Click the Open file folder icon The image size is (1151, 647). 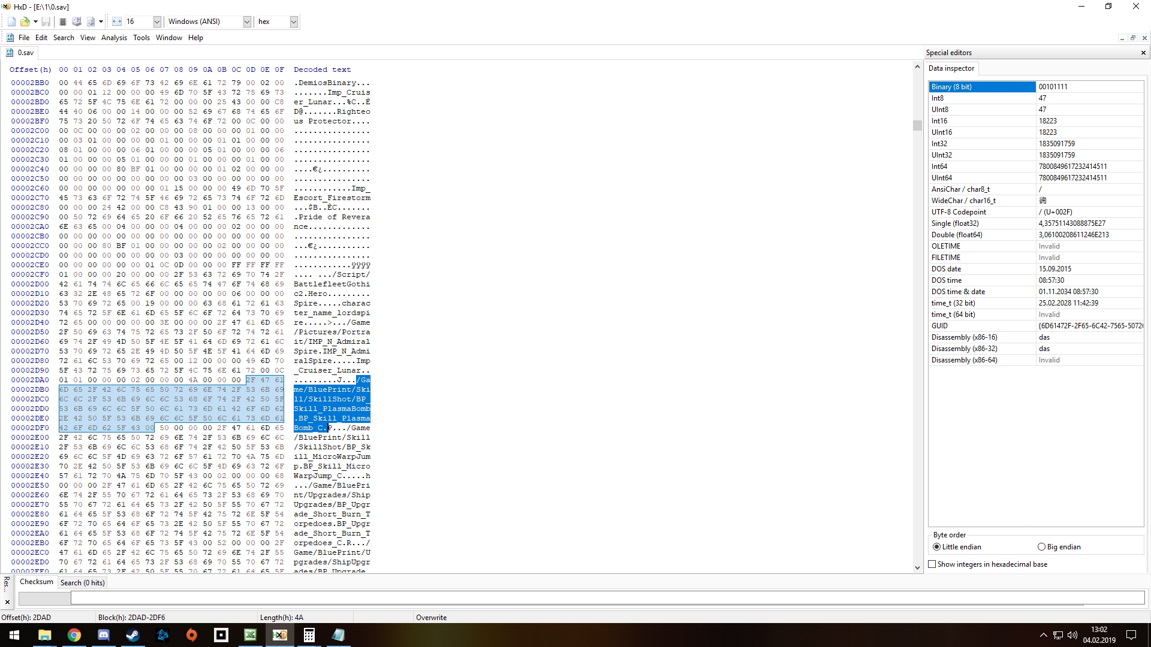[25, 22]
